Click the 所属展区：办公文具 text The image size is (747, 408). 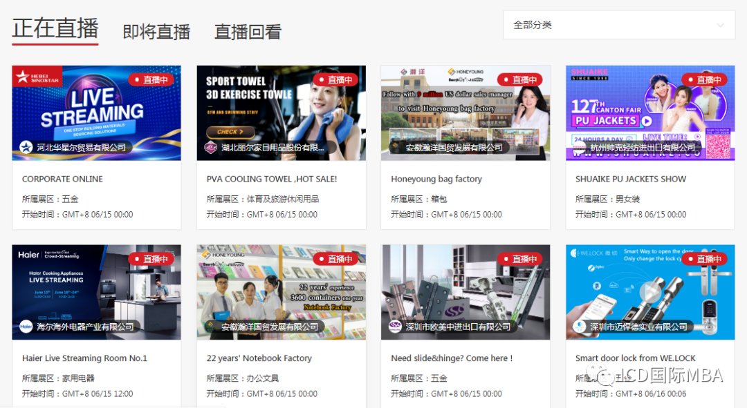(x=243, y=378)
